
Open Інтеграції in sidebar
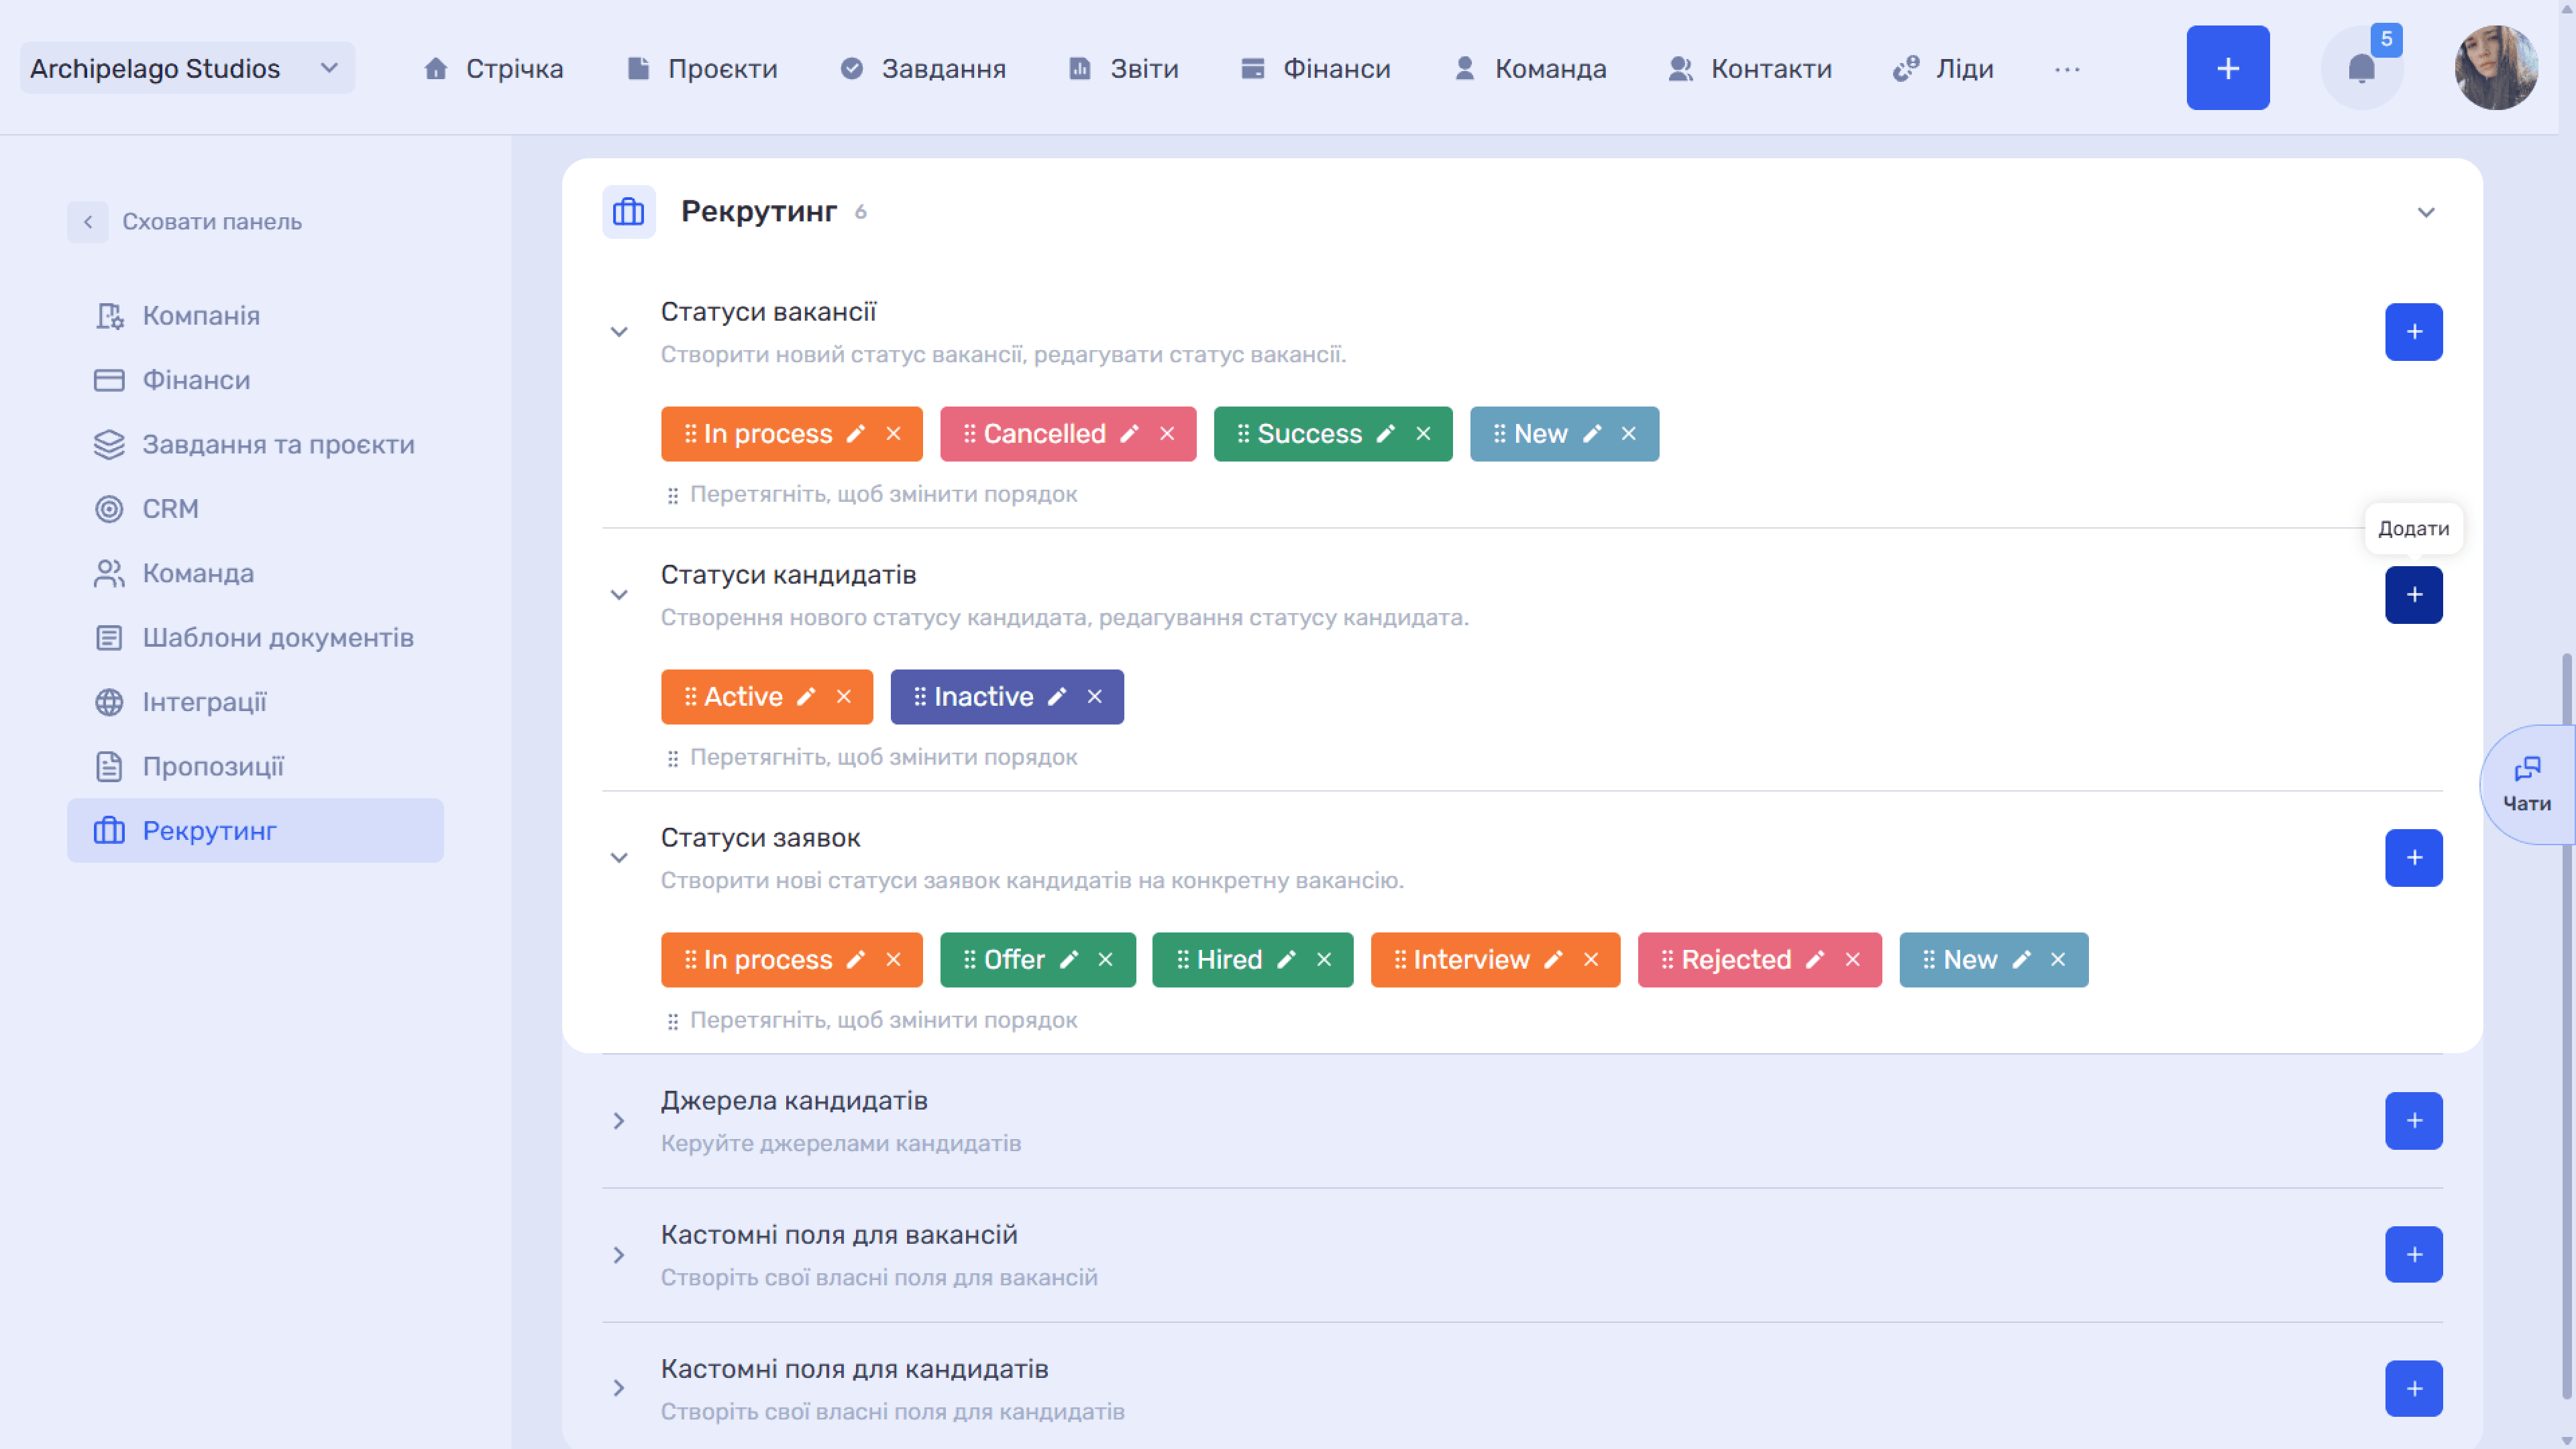coord(255,702)
